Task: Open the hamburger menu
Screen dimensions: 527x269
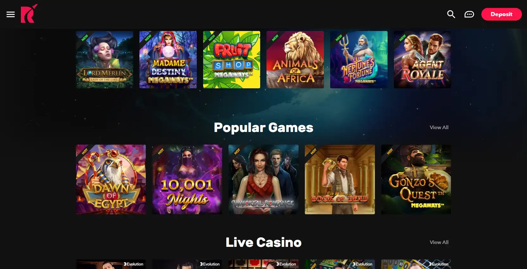Action: (x=10, y=14)
